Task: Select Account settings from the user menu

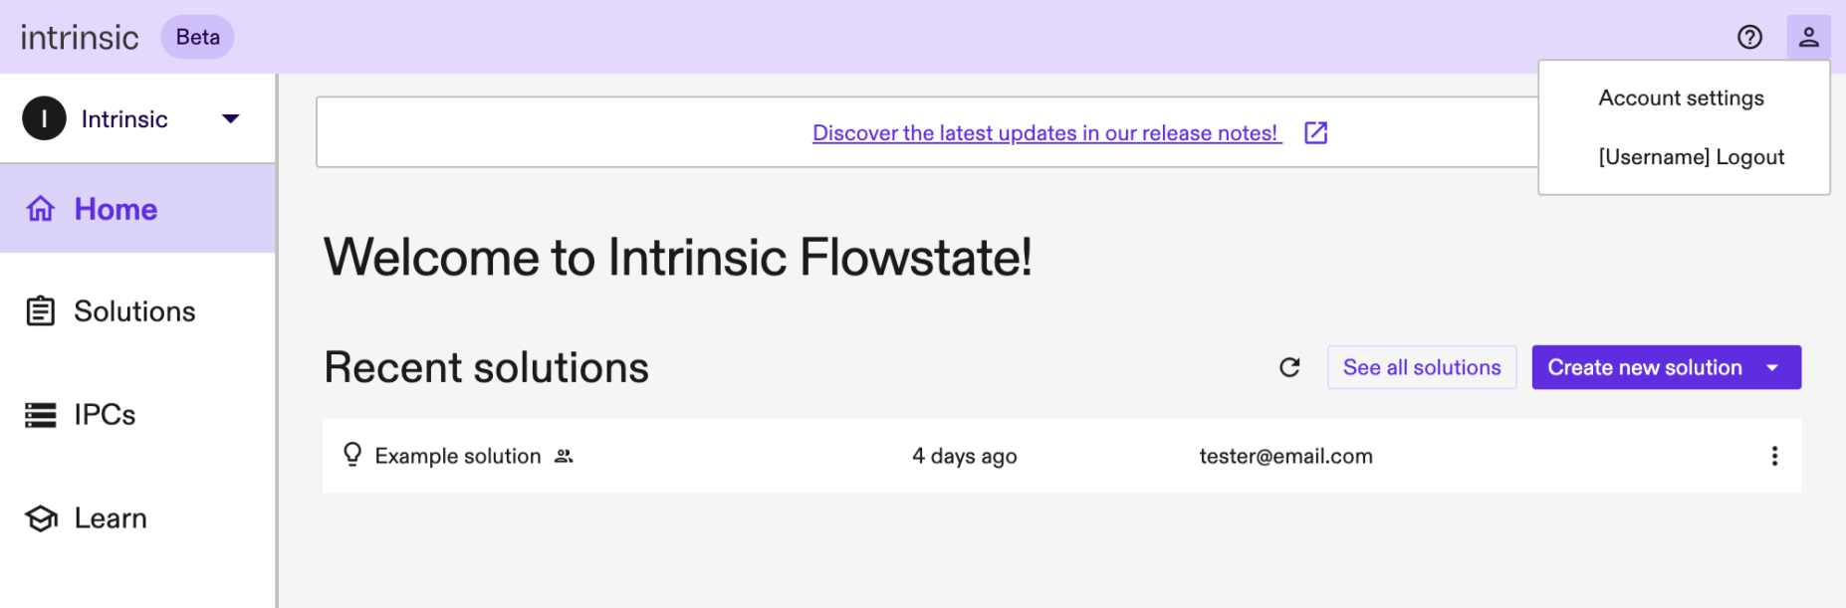Action: 1681,98
